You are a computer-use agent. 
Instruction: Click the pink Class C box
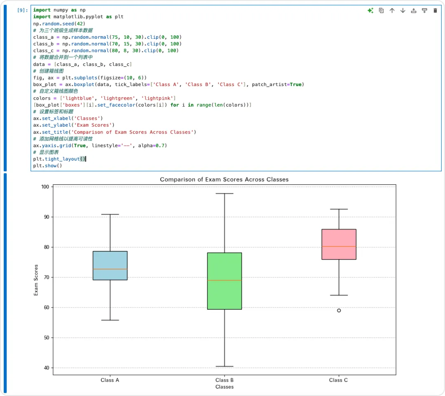339,245
